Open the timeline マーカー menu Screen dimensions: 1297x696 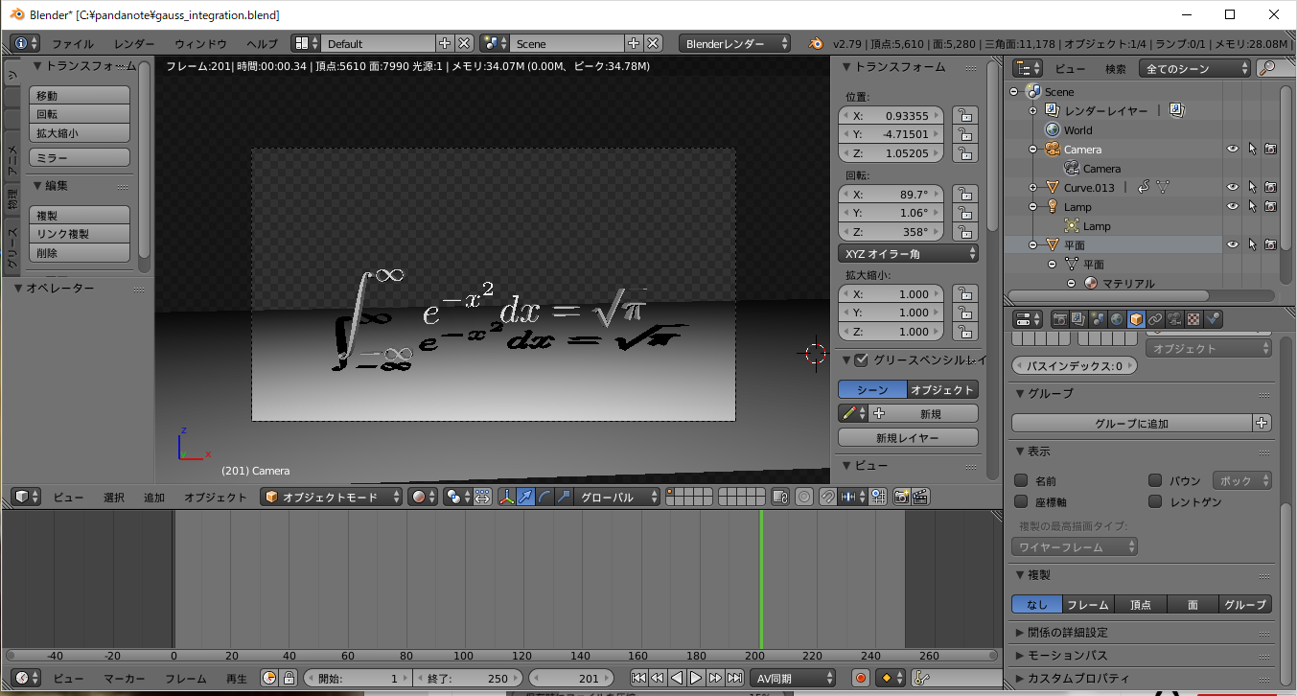click(x=124, y=679)
